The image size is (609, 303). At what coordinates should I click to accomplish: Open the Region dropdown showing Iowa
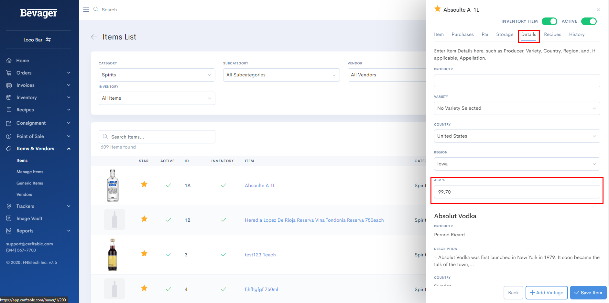coord(517,164)
